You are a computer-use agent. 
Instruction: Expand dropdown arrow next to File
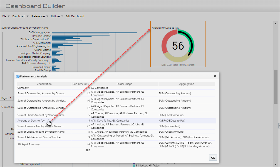click(9, 16)
